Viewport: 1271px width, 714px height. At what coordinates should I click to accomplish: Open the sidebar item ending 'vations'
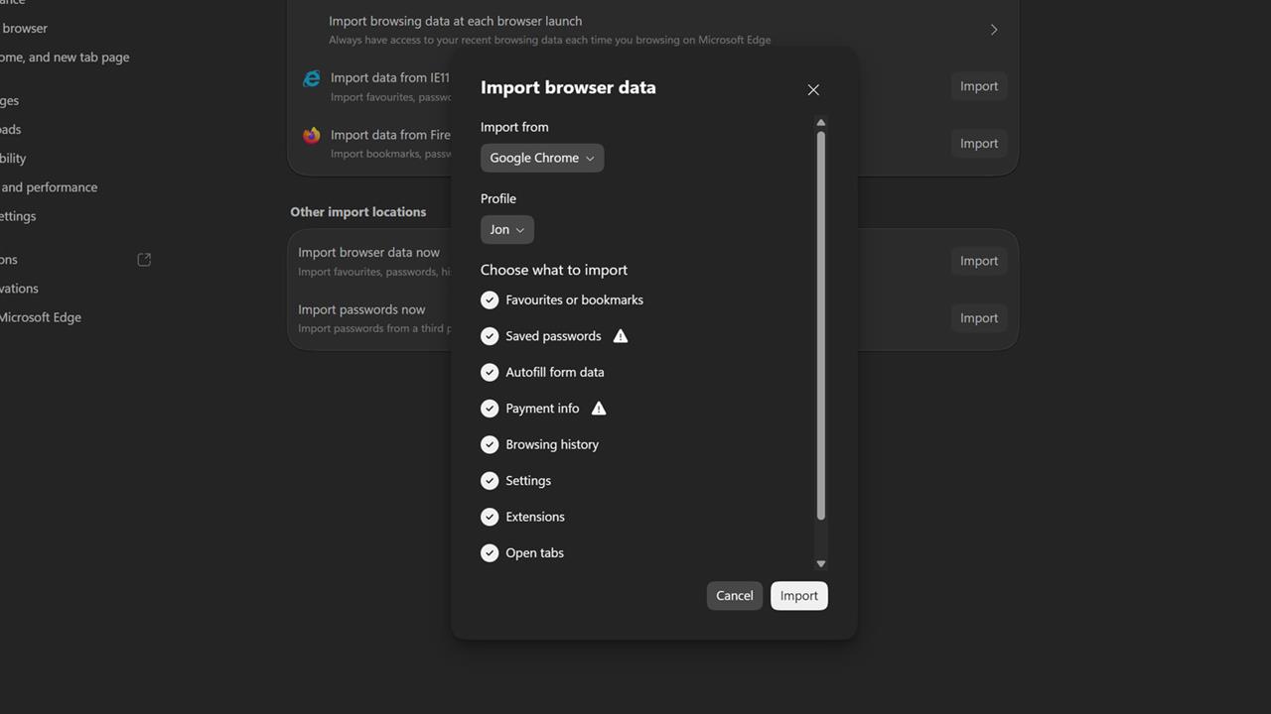19,289
